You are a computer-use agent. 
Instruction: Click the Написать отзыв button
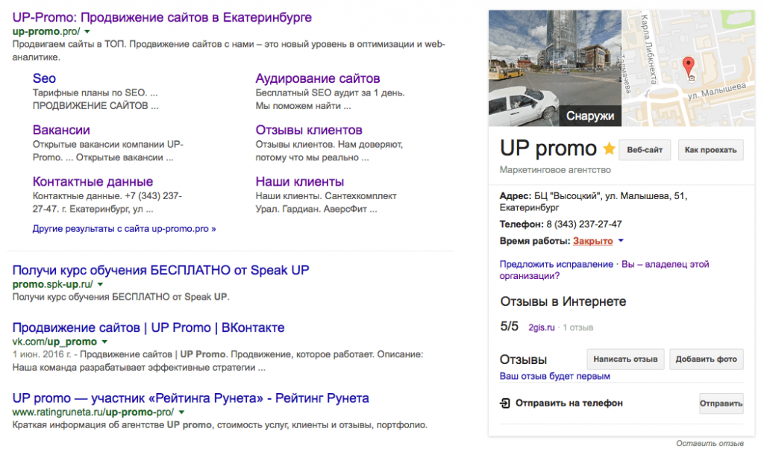pyautogui.click(x=626, y=359)
